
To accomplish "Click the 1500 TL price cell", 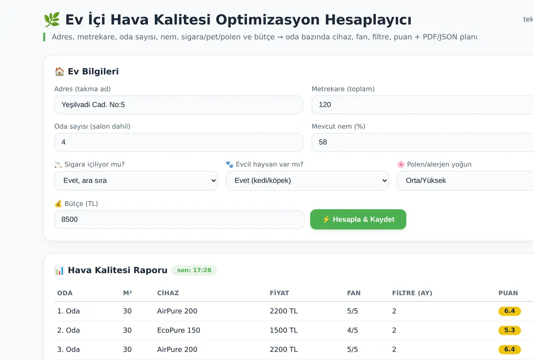I will pos(283,330).
